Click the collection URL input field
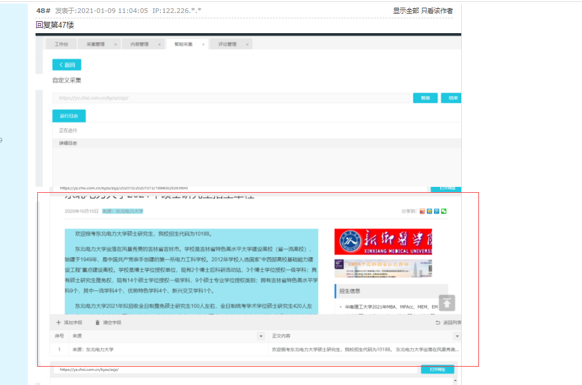Viewport: 582px width, 385px height. [x=231, y=98]
